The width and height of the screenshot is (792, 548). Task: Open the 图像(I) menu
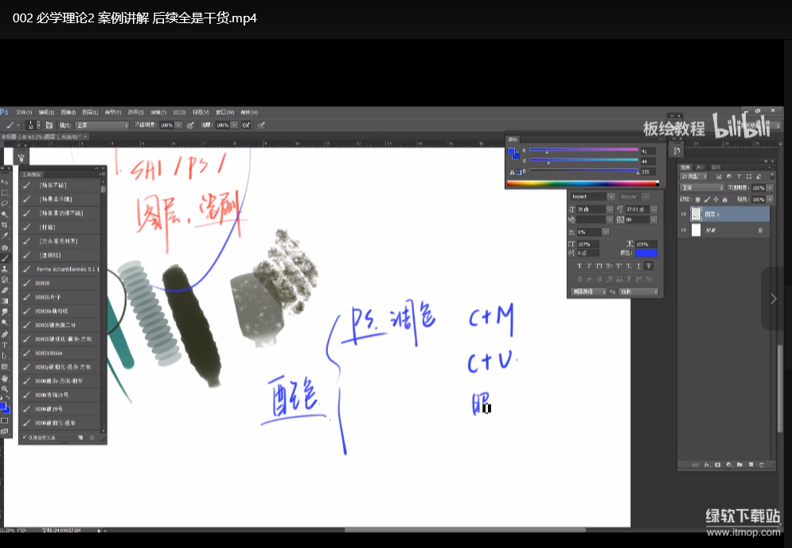pos(68,112)
